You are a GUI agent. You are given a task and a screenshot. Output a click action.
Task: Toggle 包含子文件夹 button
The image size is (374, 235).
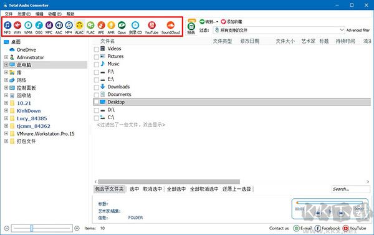tap(109, 189)
